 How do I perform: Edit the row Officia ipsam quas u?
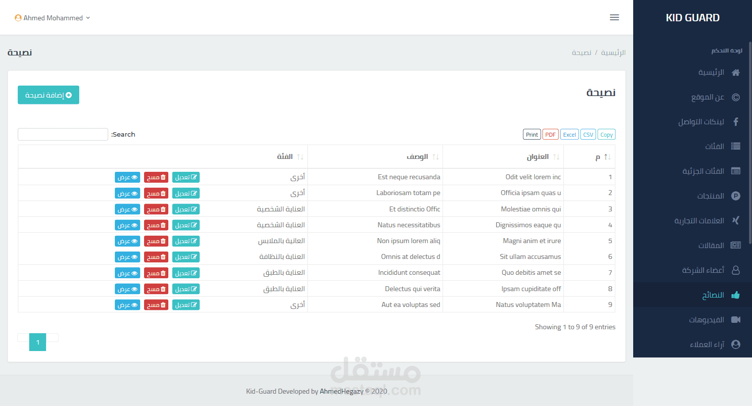(186, 193)
